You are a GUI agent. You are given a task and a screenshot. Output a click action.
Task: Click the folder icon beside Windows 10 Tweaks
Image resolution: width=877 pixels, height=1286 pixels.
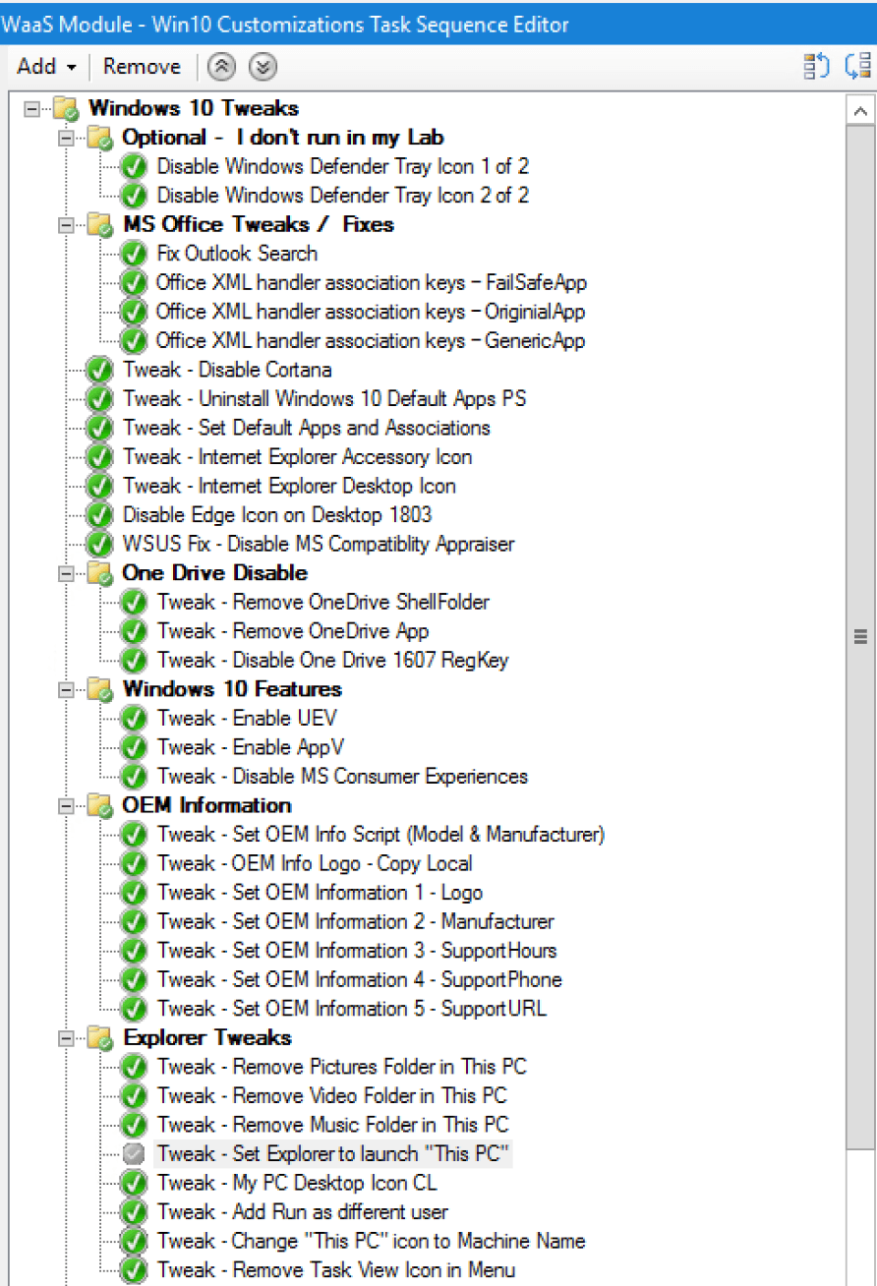point(65,108)
